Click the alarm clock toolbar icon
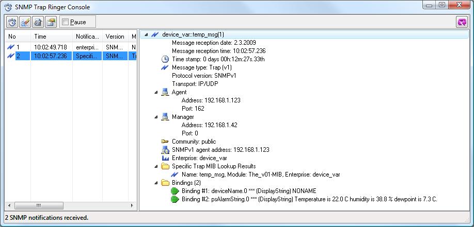This screenshot has width=474, height=227. coord(12,22)
